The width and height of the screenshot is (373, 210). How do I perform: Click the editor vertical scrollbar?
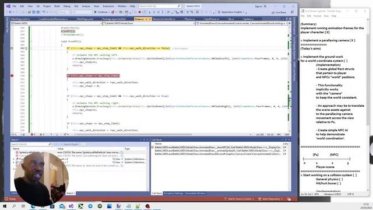[290, 79]
